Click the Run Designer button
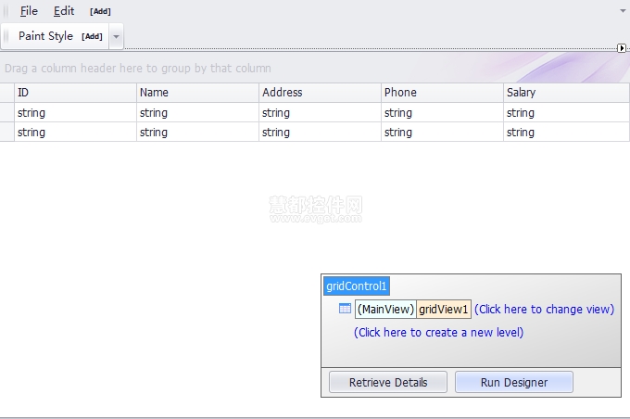 [x=514, y=382]
